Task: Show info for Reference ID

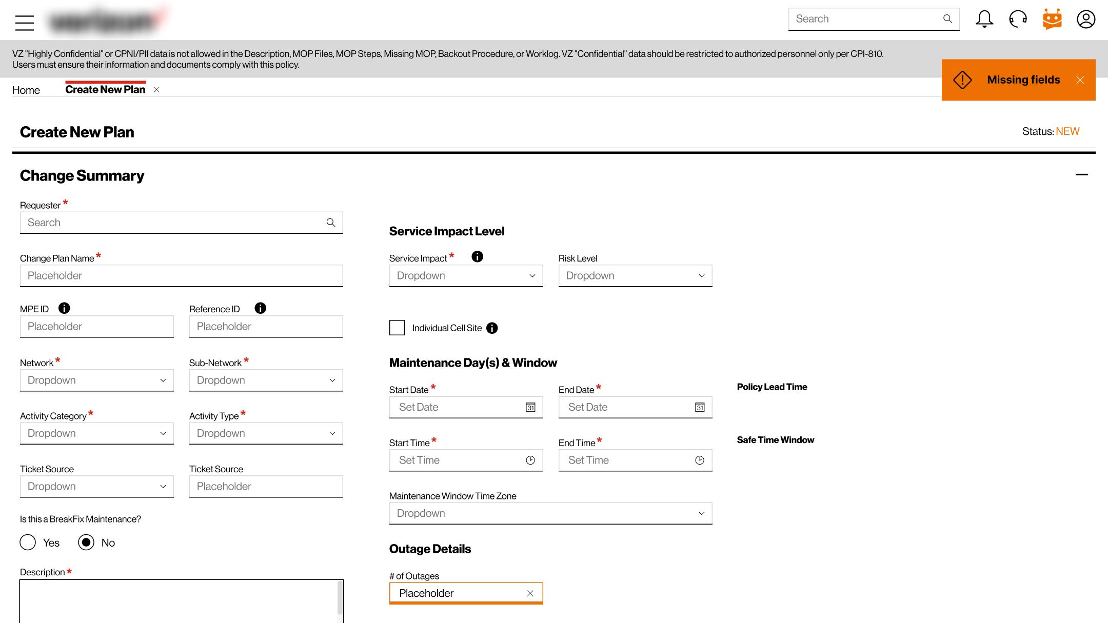Action: pos(261,308)
